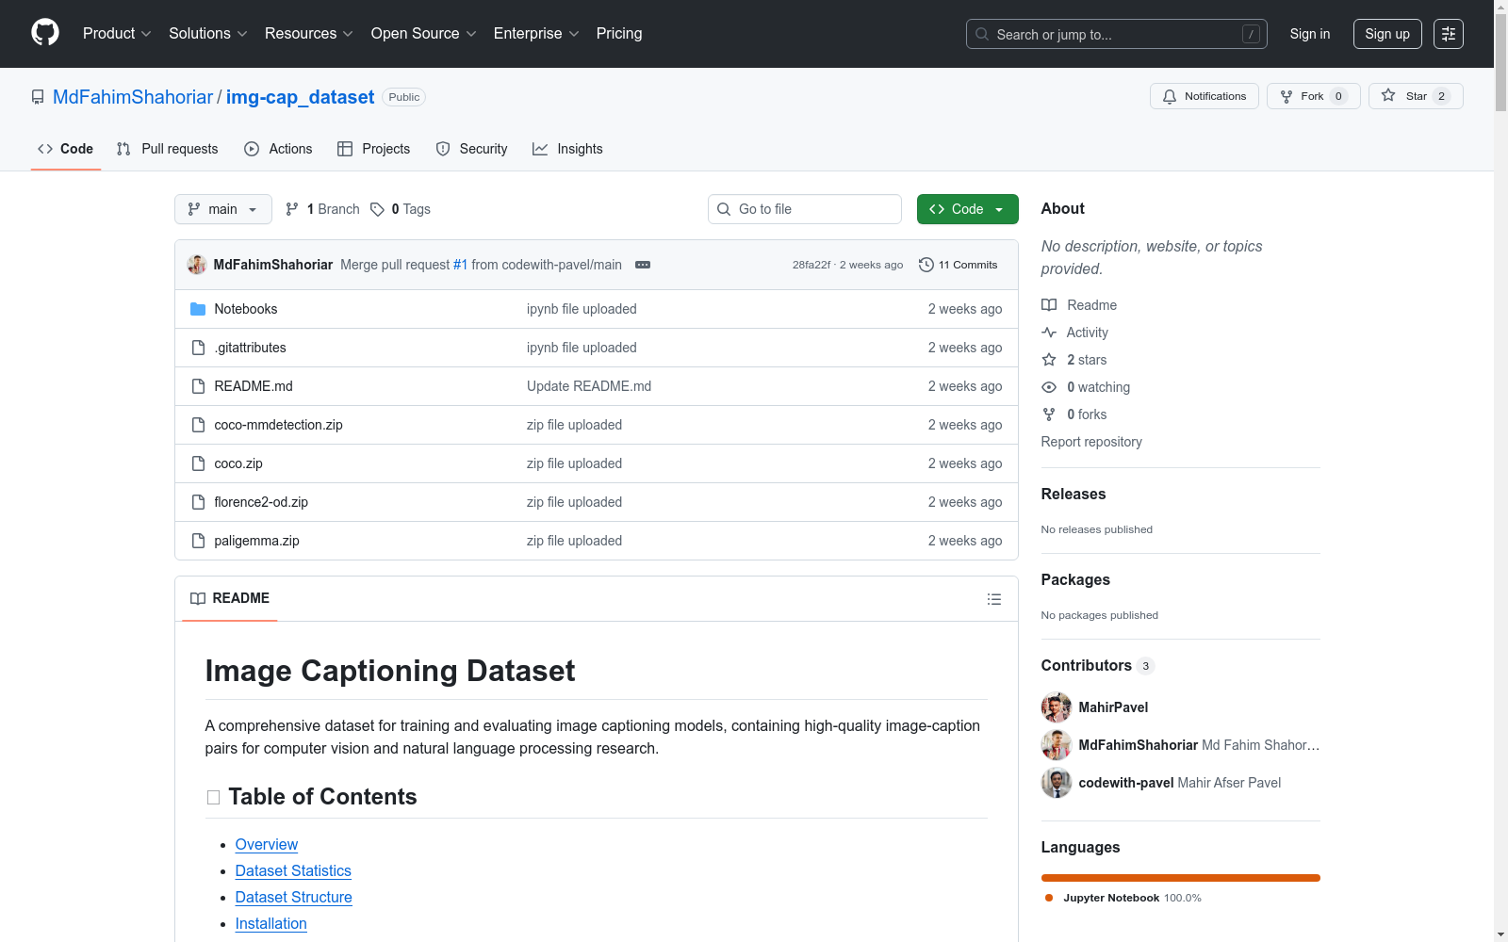Click the 28fa22f commit hash

pyautogui.click(x=811, y=265)
